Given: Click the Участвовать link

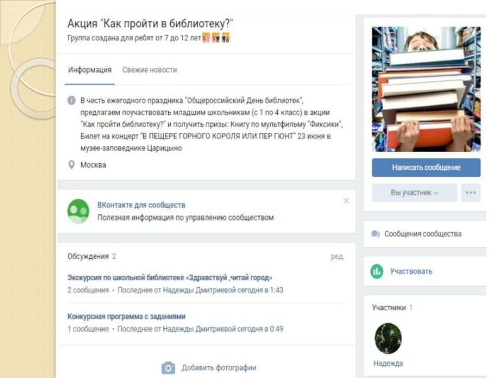Looking at the screenshot, I should [x=411, y=272].
